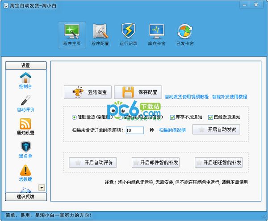268x221 pixels.
Task: Click the 开启旺旺智能补发 button
Action: (218, 162)
